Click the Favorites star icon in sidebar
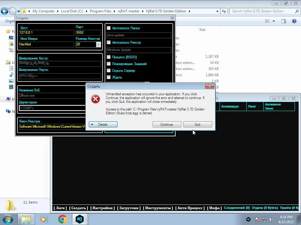301x225 pixels. 8,31
